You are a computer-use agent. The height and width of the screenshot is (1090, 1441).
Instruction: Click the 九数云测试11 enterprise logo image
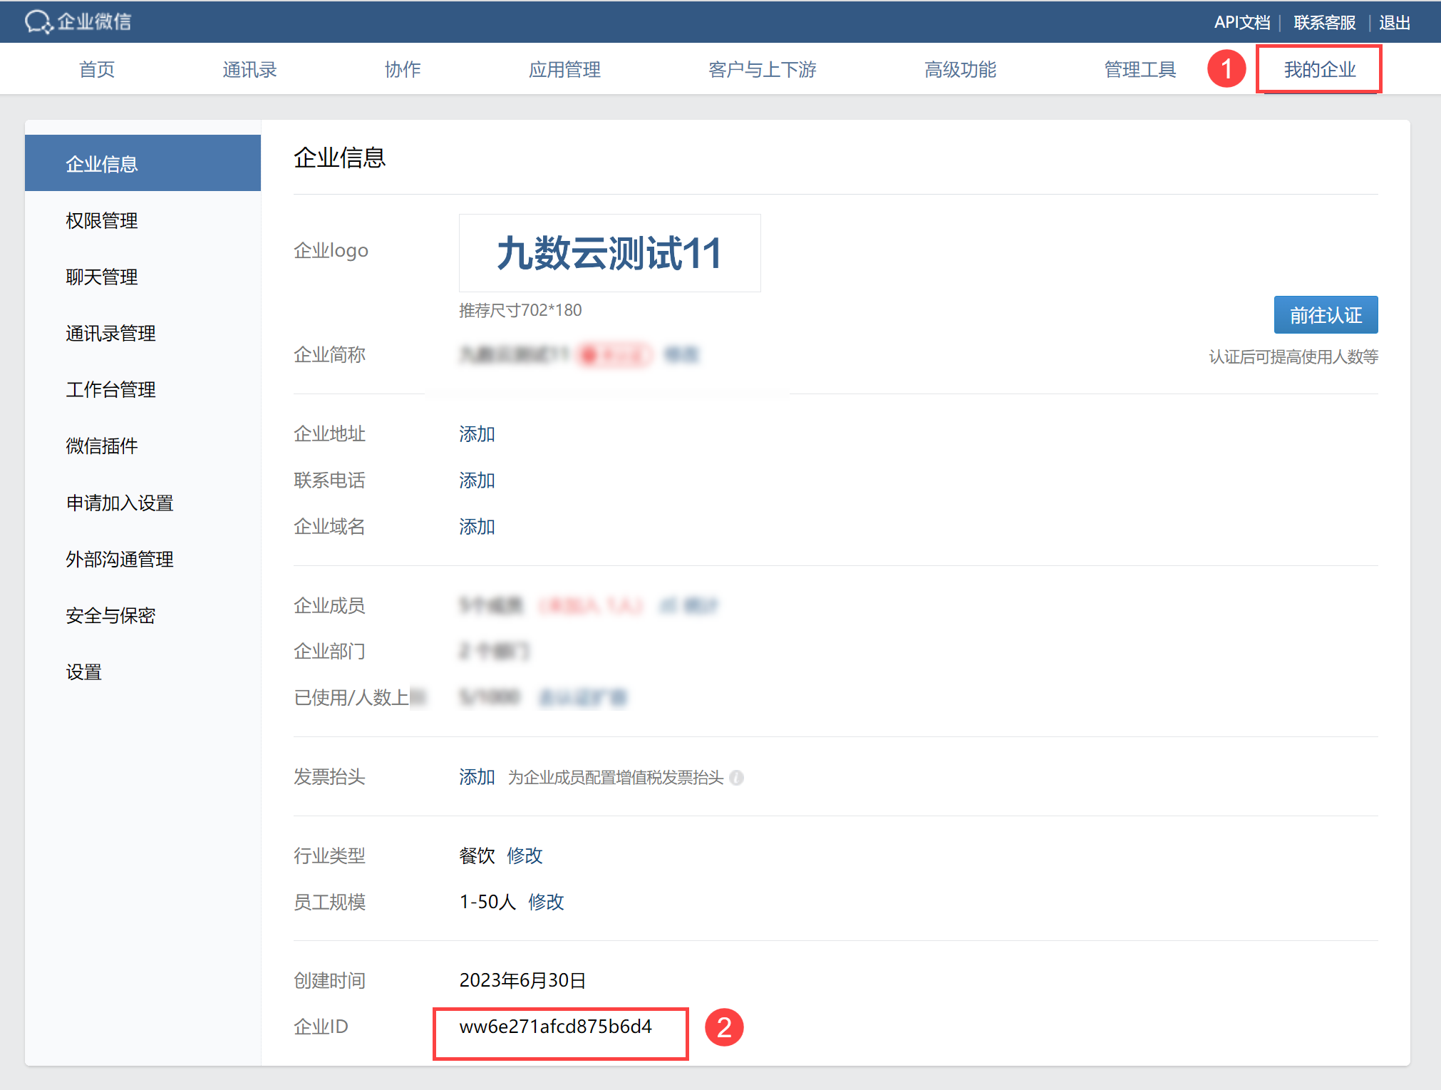pos(609,253)
